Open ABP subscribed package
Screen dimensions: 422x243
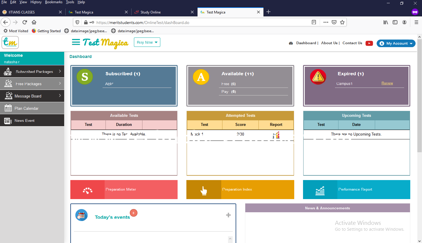109,84
